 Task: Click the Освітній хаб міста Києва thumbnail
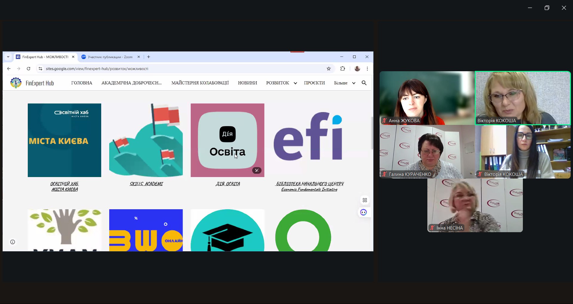(64, 140)
